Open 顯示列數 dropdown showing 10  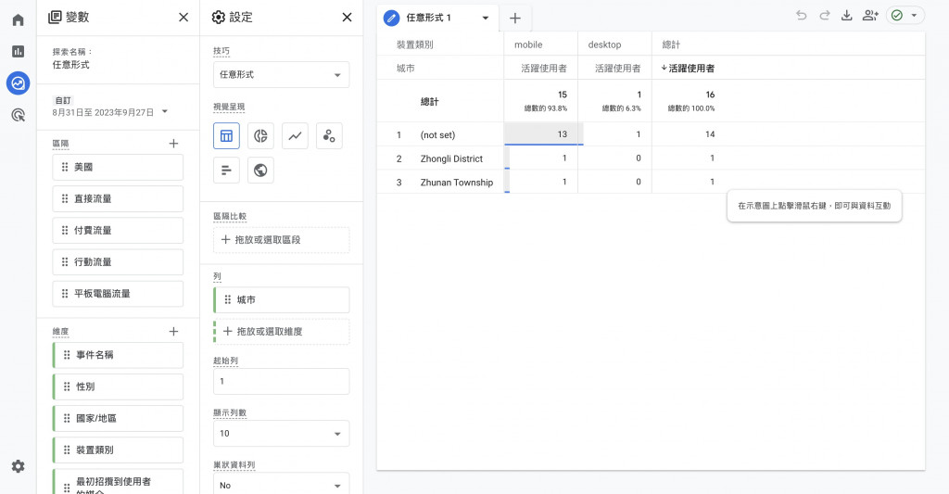[282, 434]
